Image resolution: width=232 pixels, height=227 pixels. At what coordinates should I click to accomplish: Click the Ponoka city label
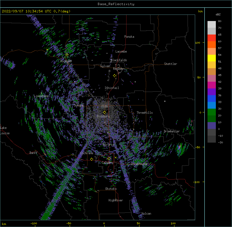[x=129, y=37]
